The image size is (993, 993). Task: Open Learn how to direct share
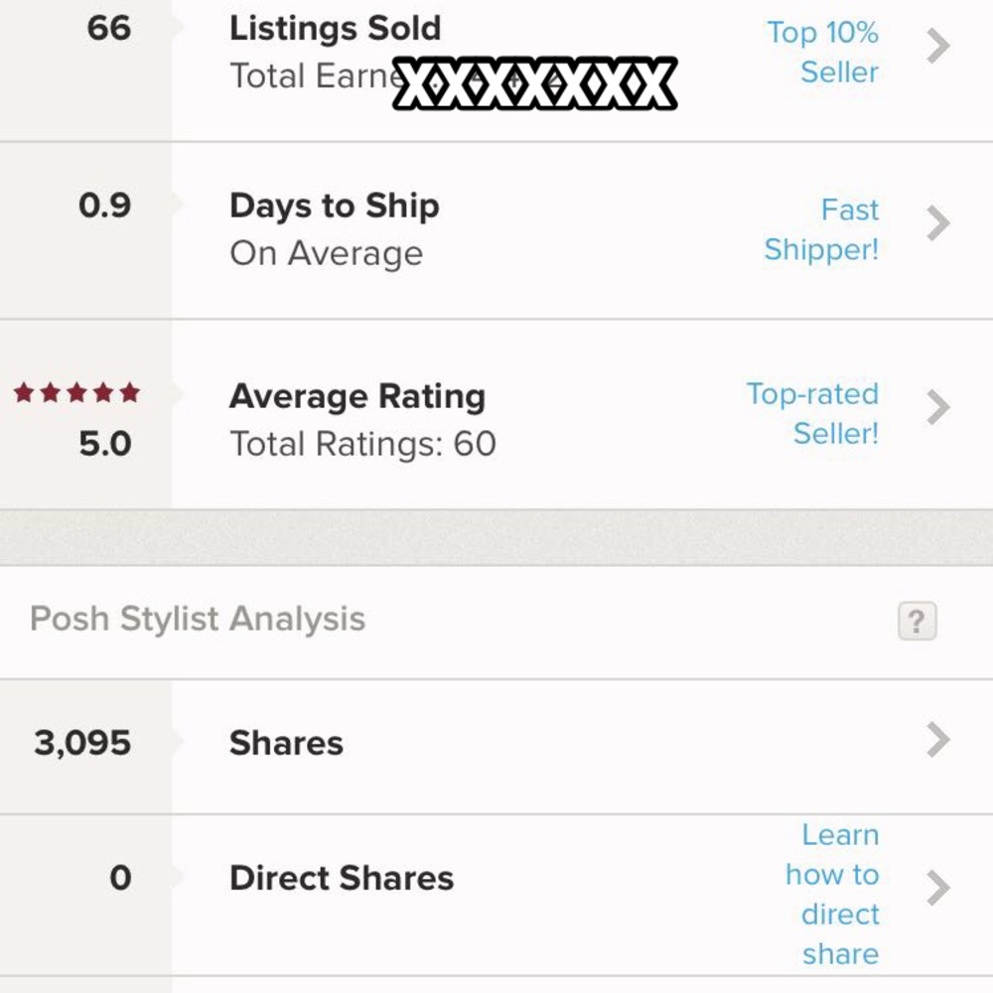(x=832, y=894)
